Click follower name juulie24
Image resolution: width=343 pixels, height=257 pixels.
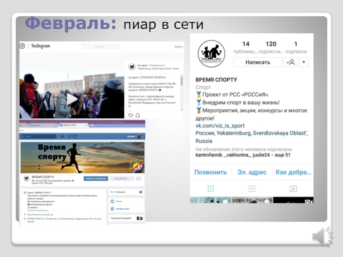click(261, 155)
